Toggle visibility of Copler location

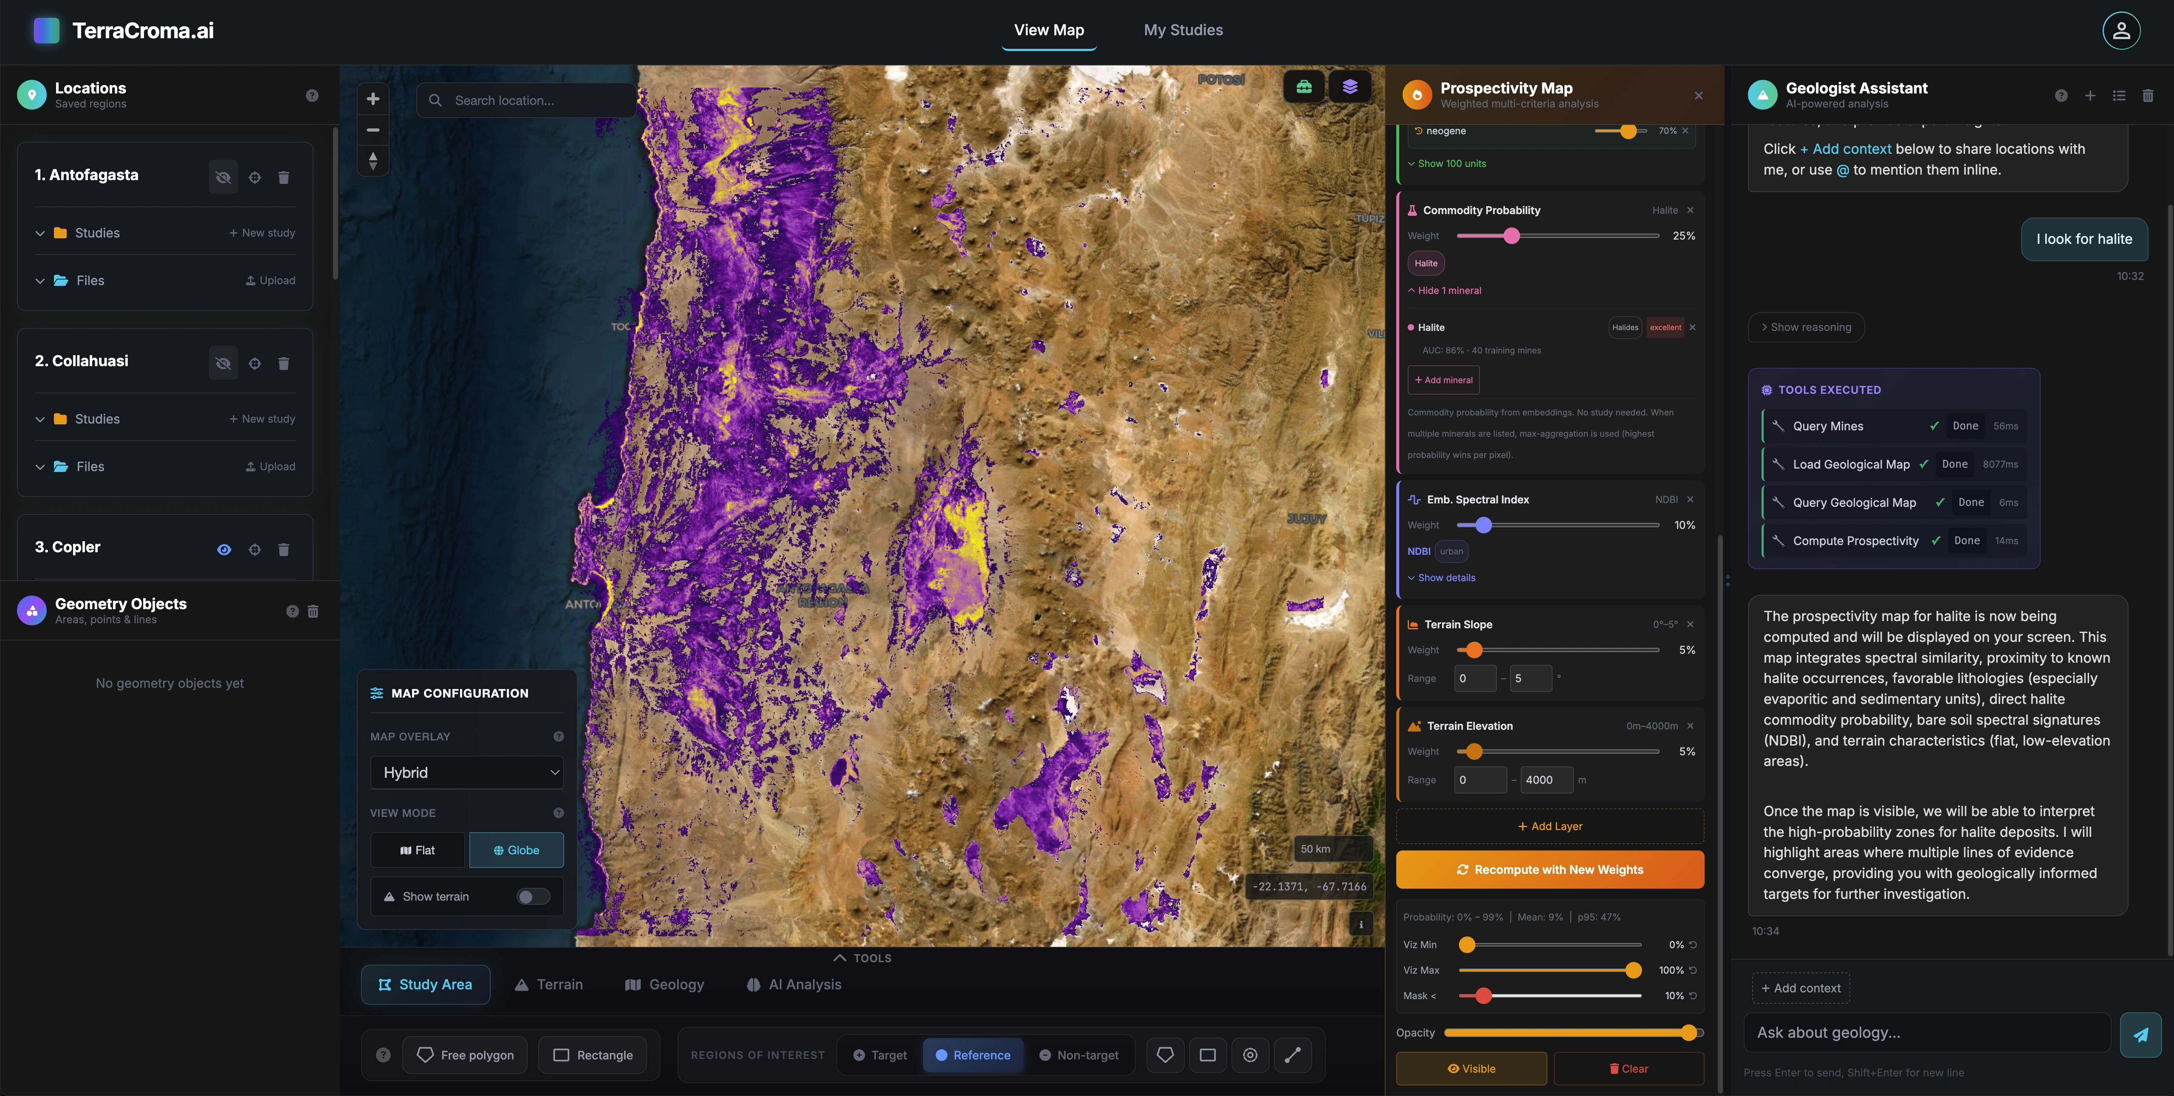(x=224, y=549)
